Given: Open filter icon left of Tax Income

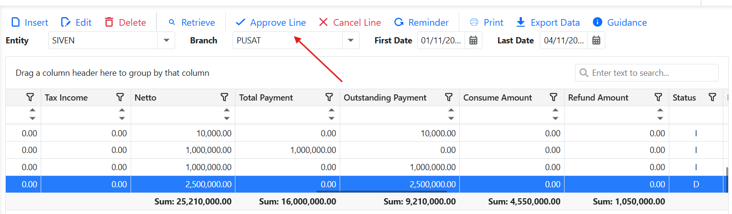Looking at the screenshot, I should click(x=30, y=97).
